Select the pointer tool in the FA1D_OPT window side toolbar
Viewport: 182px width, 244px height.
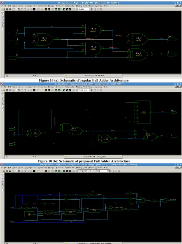coord(3,95)
